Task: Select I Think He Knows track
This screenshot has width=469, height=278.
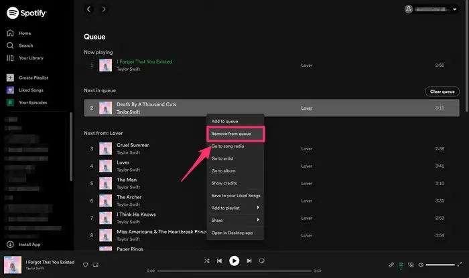Action: (x=271, y=218)
